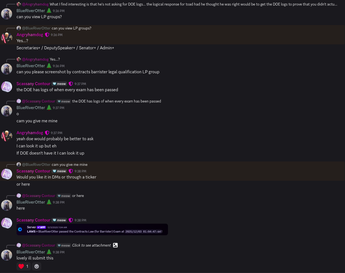Screen dimensions: 345x273
Task: Click the "Click to see attachment" reply text
Action: click(91, 245)
